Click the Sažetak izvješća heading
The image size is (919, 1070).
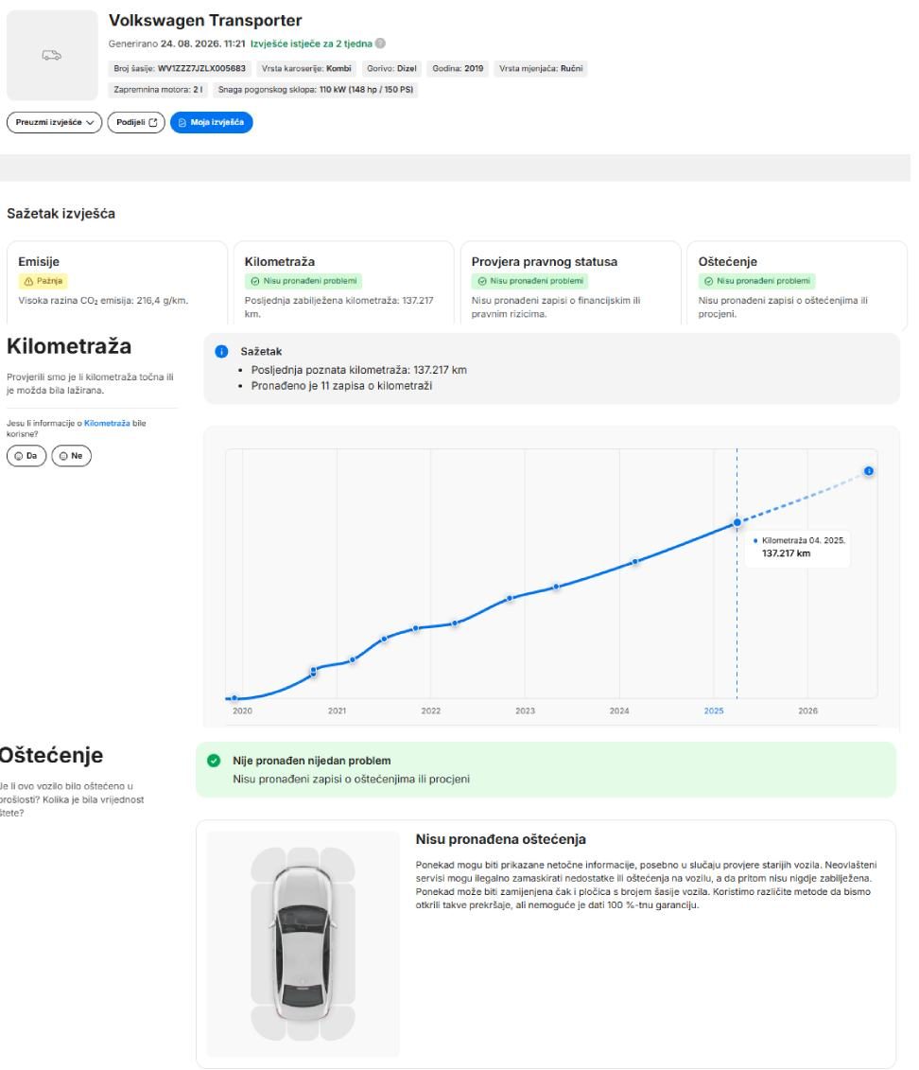(61, 214)
